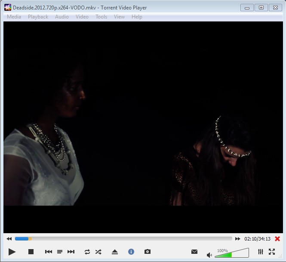Toggle repeat loop mode
286x262 pixels.
click(x=87, y=252)
